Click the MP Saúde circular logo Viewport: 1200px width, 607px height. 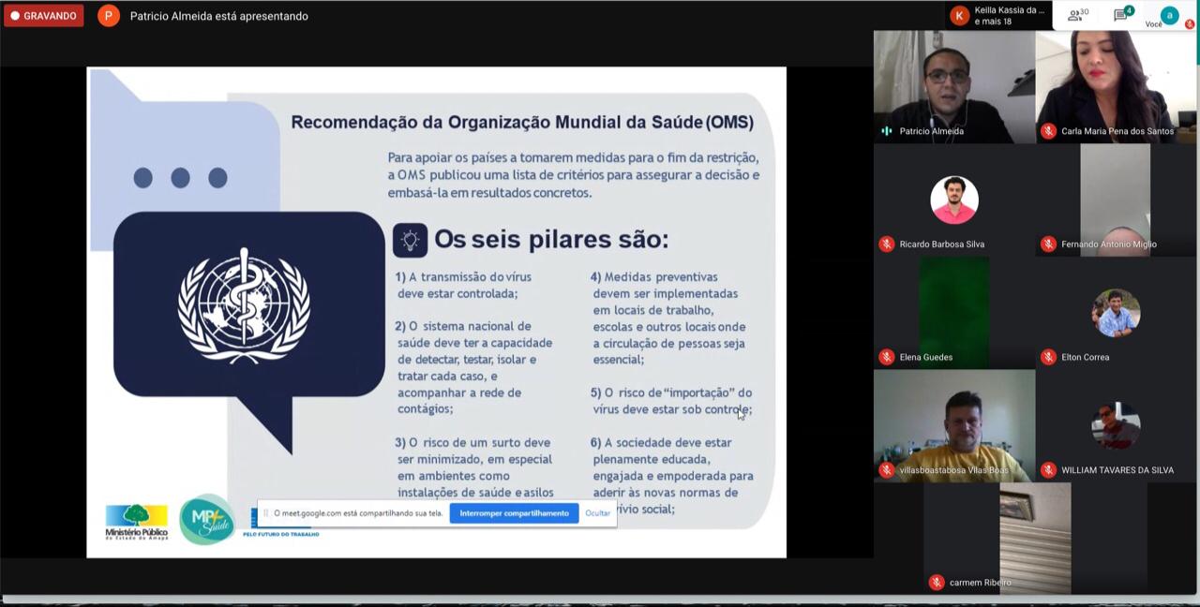(206, 519)
